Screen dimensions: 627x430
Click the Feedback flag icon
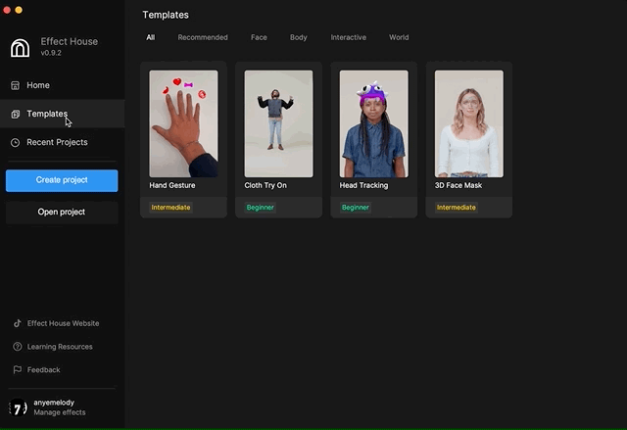pyautogui.click(x=18, y=369)
